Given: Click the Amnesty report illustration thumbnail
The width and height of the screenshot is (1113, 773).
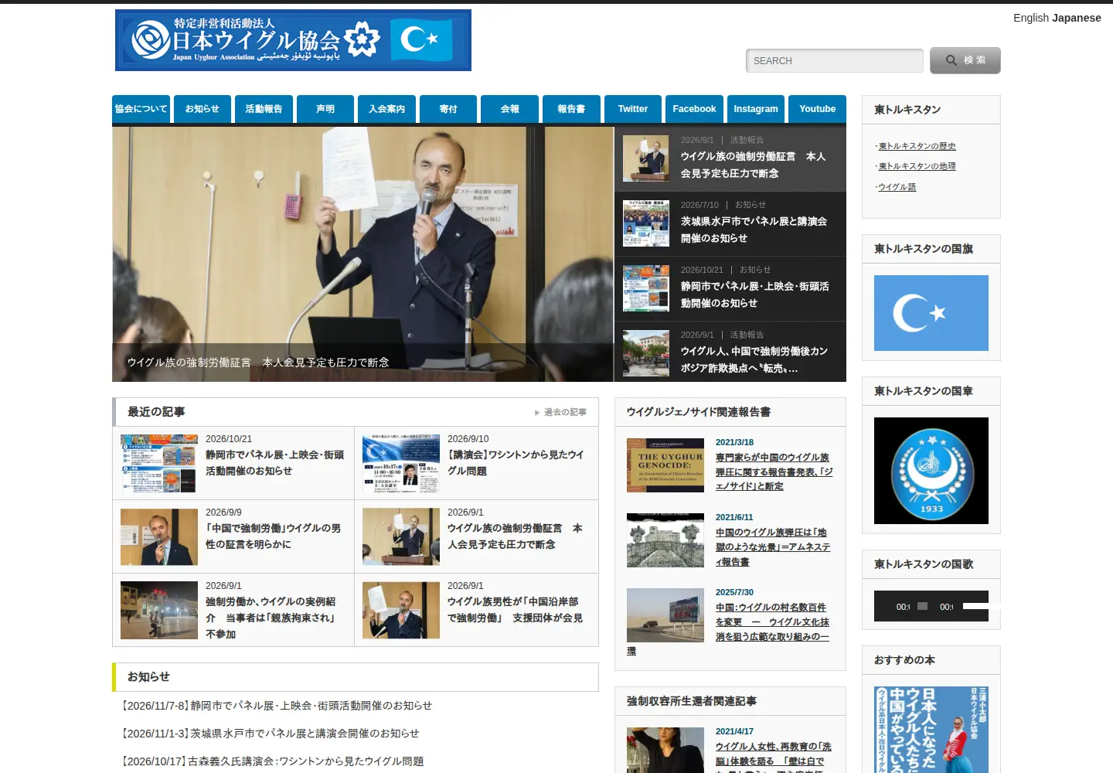Looking at the screenshot, I should (x=665, y=540).
